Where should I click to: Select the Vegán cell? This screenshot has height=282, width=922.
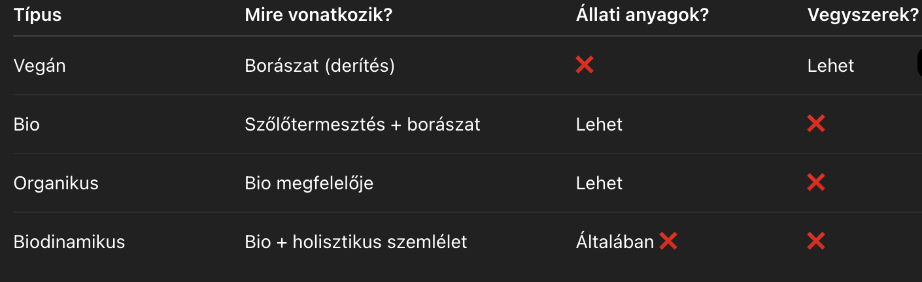(40, 66)
